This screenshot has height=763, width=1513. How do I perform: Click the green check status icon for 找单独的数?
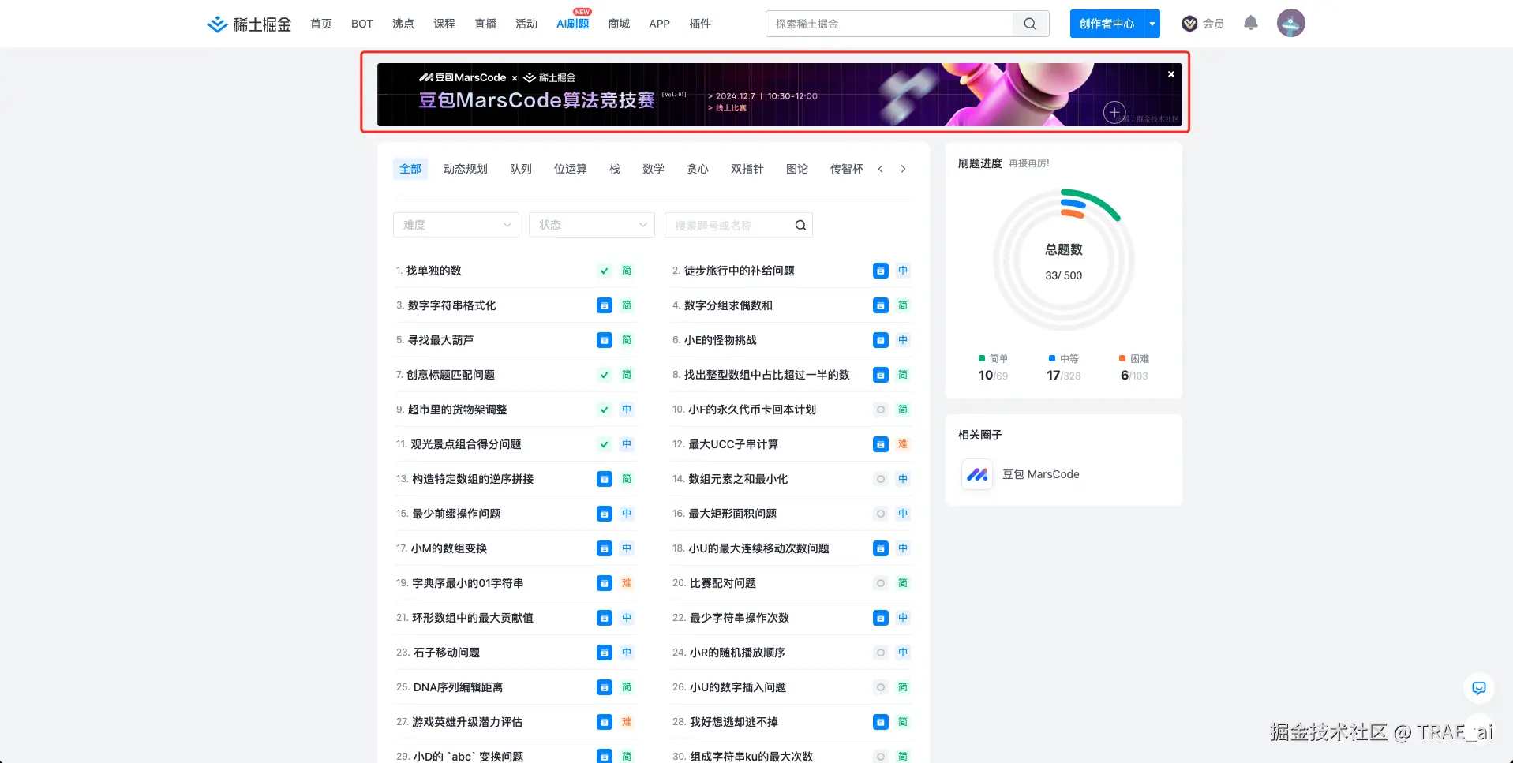[605, 271]
